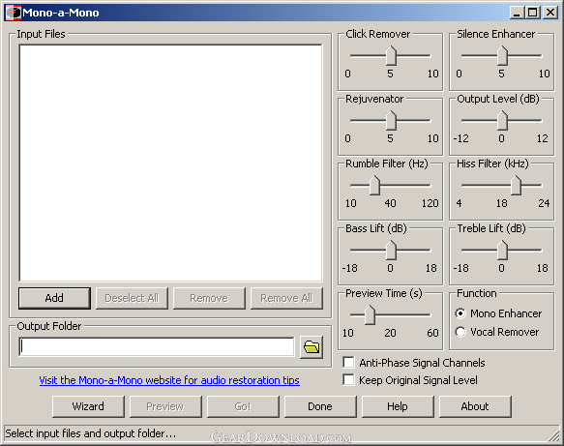Click the Preview Time slider thumb
This screenshot has height=446, width=564.
(x=370, y=315)
